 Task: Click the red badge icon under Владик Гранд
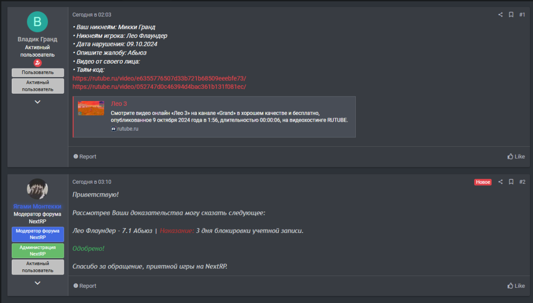tap(38, 63)
